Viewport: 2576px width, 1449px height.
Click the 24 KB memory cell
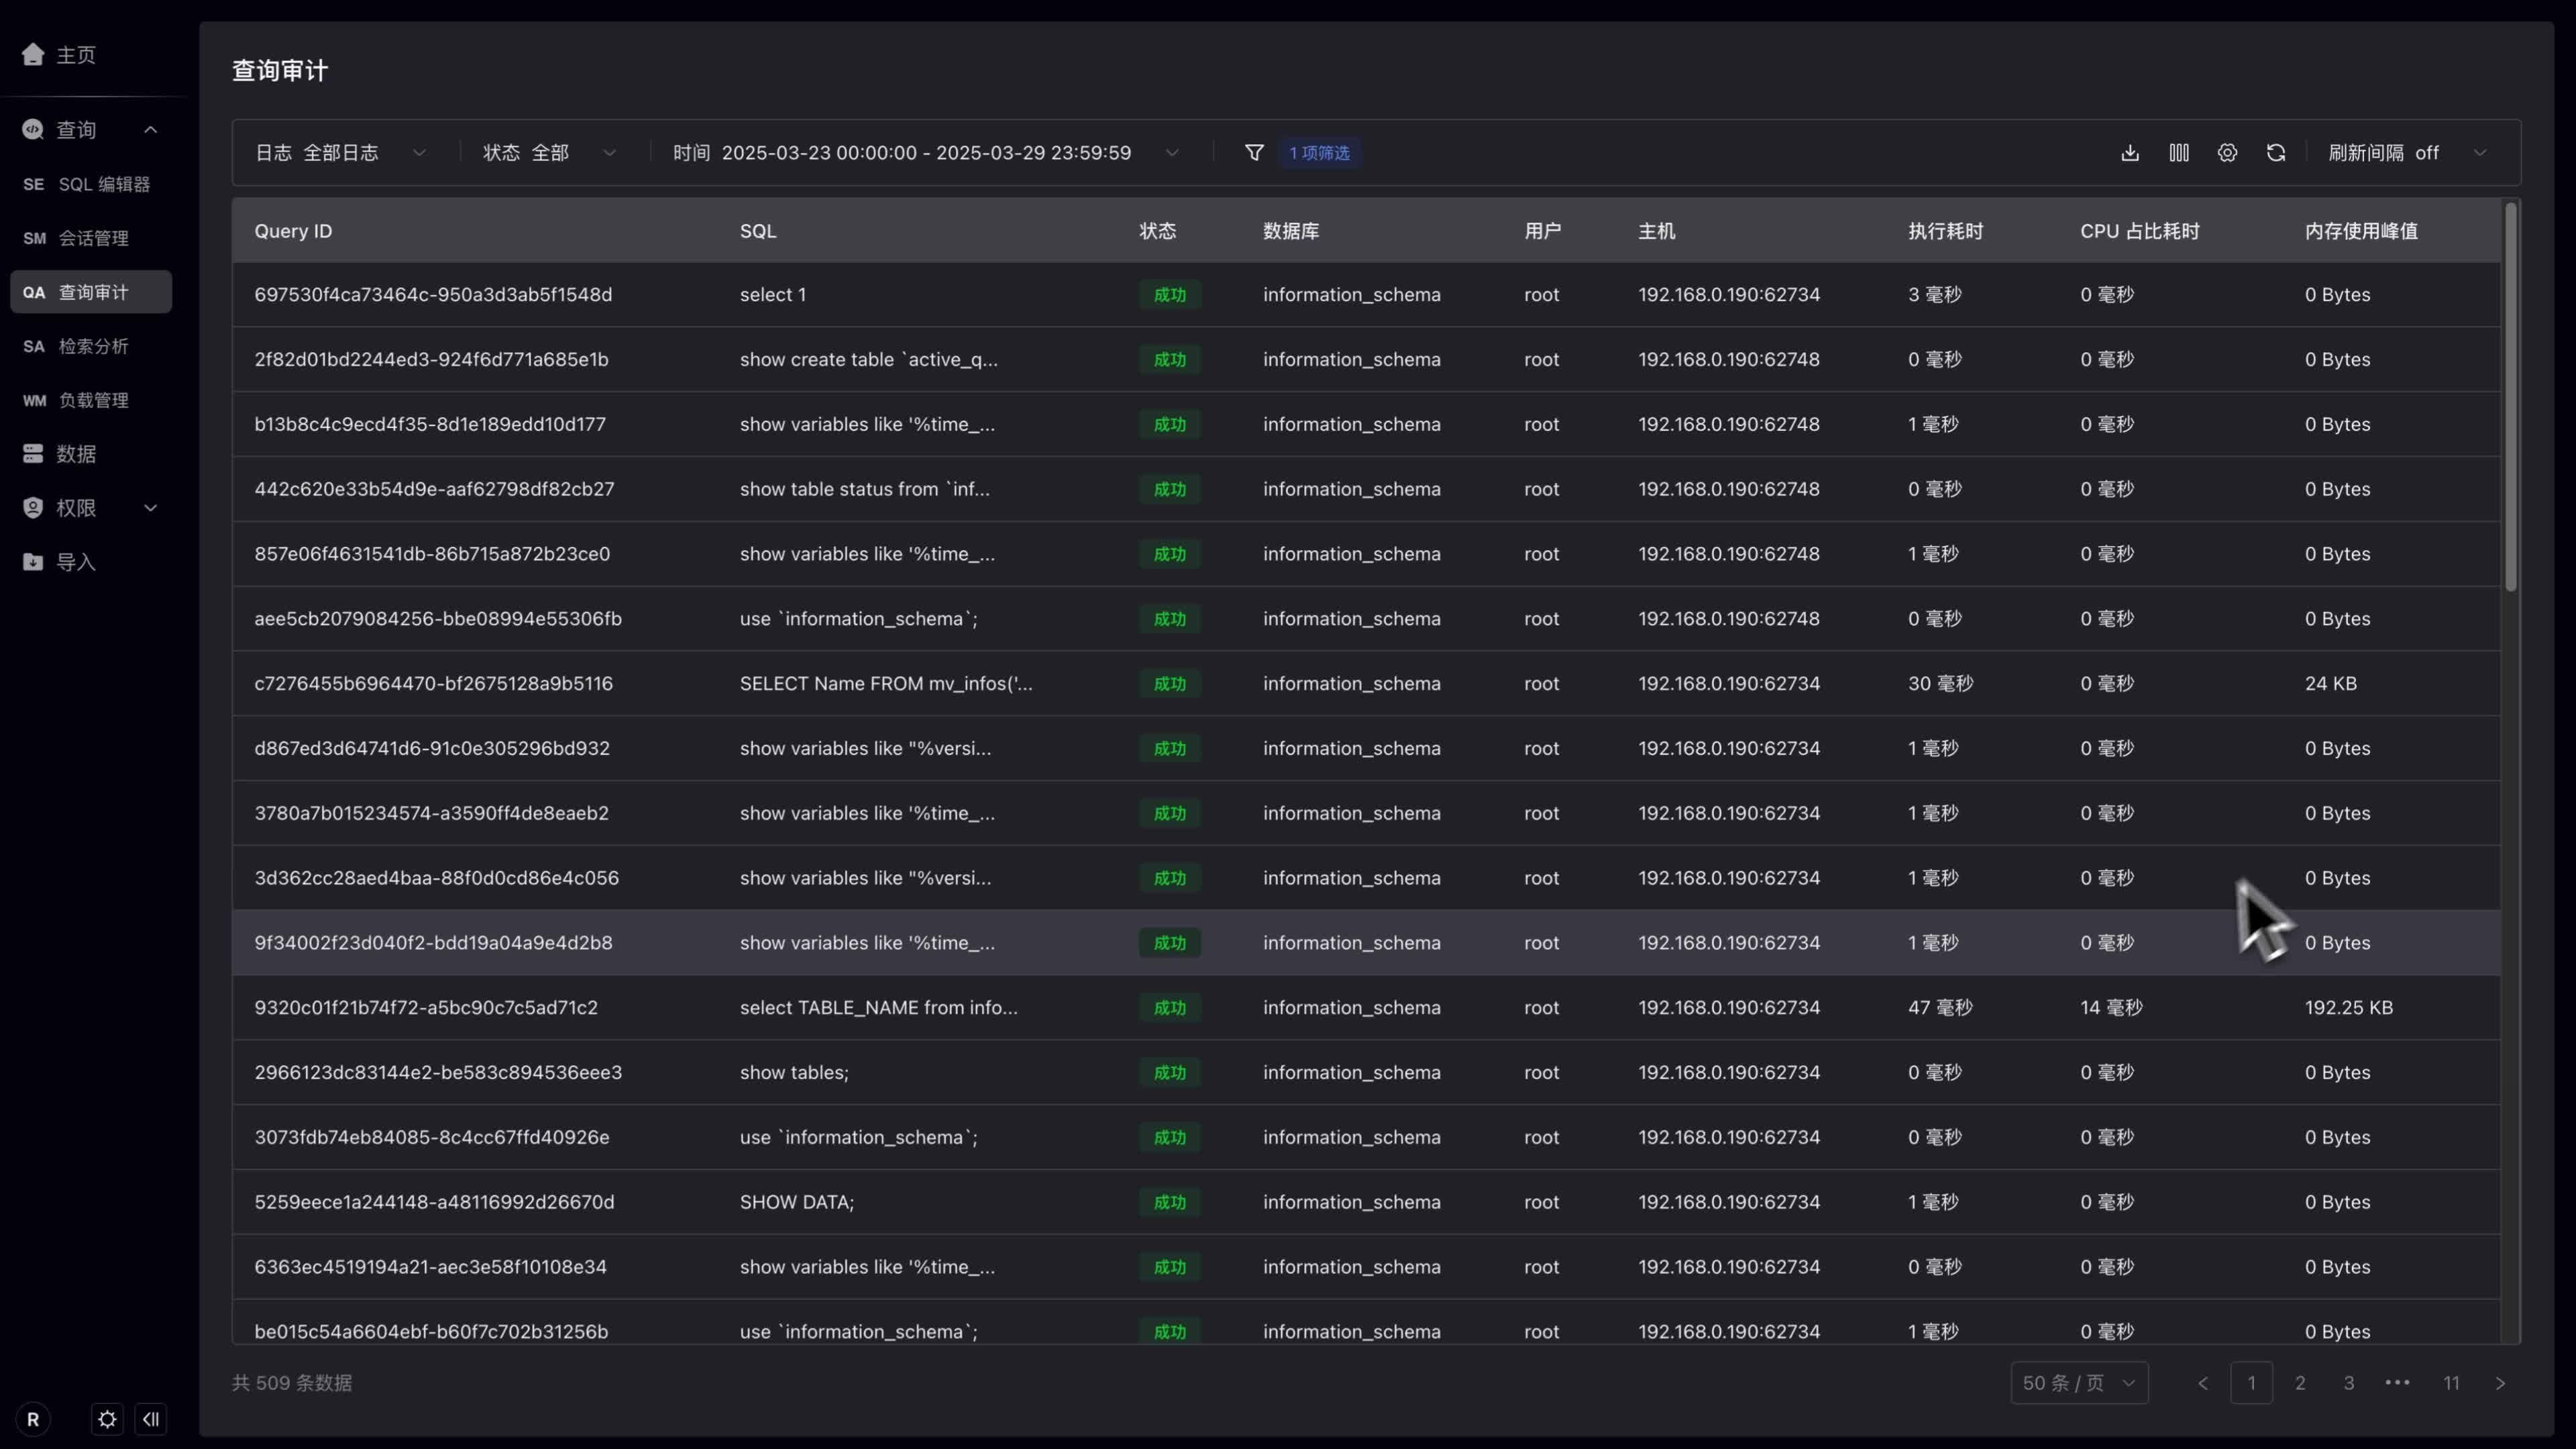(x=2331, y=684)
